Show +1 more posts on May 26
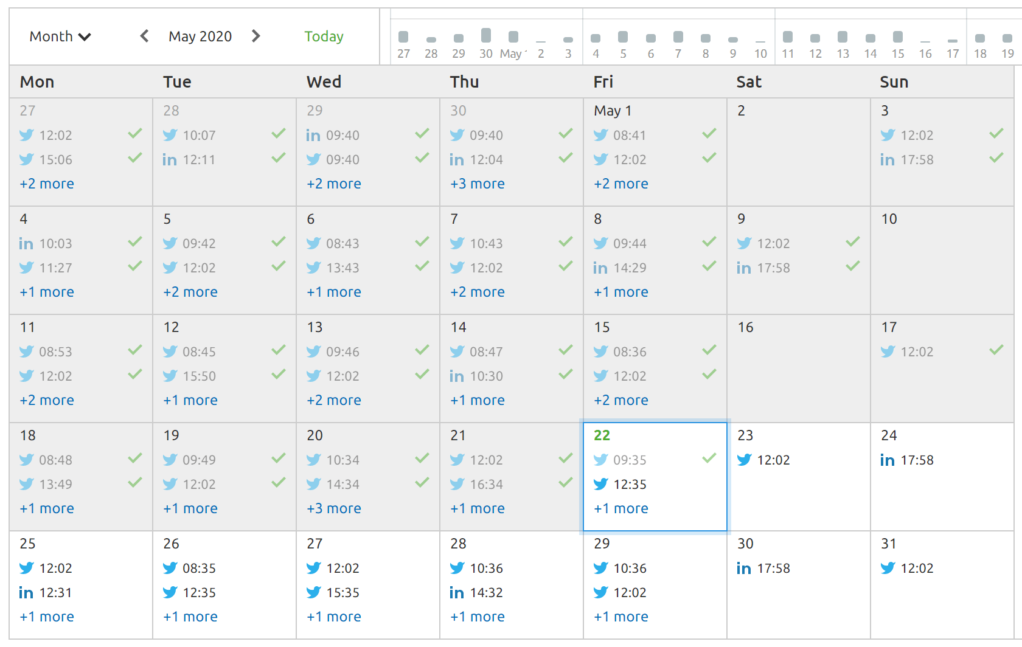The width and height of the screenshot is (1022, 647). pyautogui.click(x=190, y=617)
